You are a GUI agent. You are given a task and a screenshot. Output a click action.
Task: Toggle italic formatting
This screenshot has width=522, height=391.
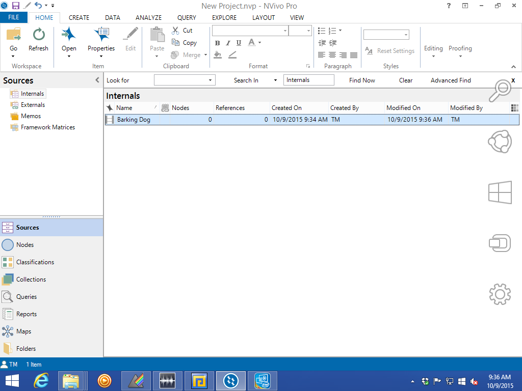pyautogui.click(x=228, y=43)
